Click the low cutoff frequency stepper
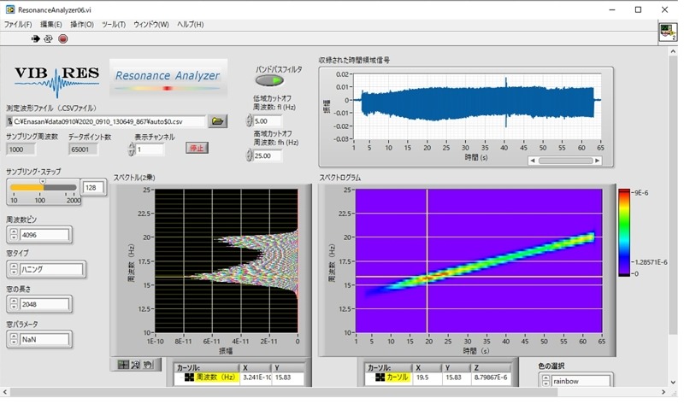Viewport: 684px width, 404px height. (249, 120)
